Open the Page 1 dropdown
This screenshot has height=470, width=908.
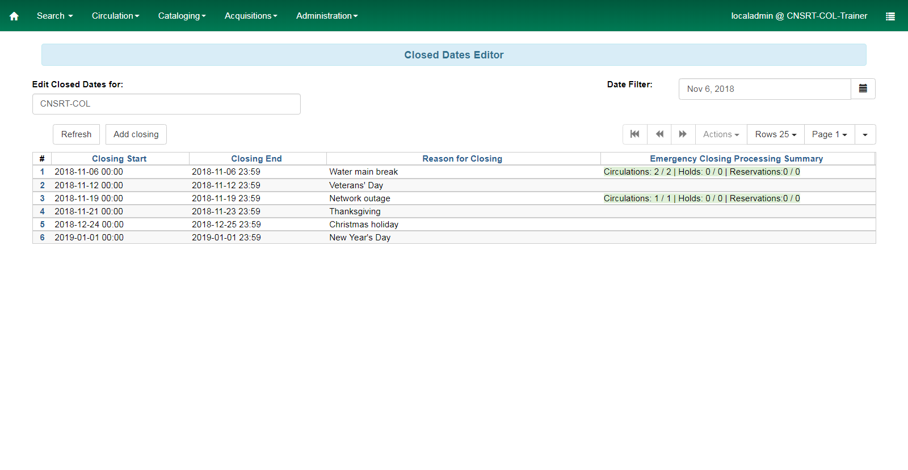point(830,134)
